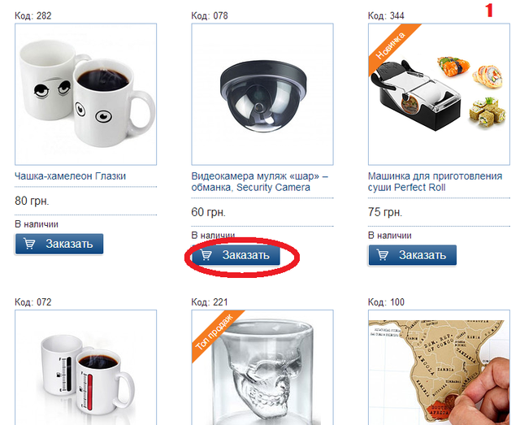Click cart icon on Security Camera order button
The height and width of the screenshot is (425, 520).
[x=206, y=255]
